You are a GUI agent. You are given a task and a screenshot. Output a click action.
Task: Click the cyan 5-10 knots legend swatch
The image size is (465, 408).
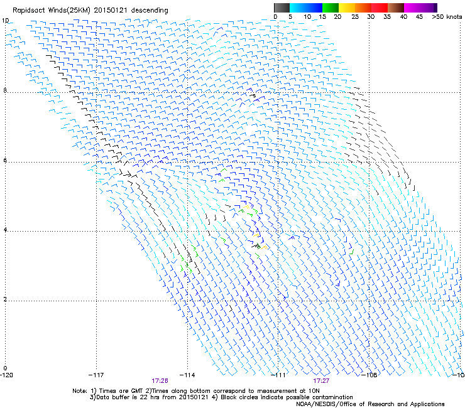(x=298, y=8)
